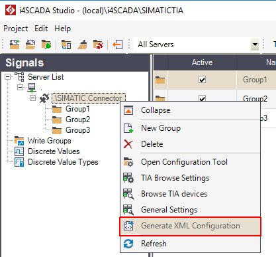276x257 pixels.
Task: Open the Edit menu
Action: (x=41, y=29)
